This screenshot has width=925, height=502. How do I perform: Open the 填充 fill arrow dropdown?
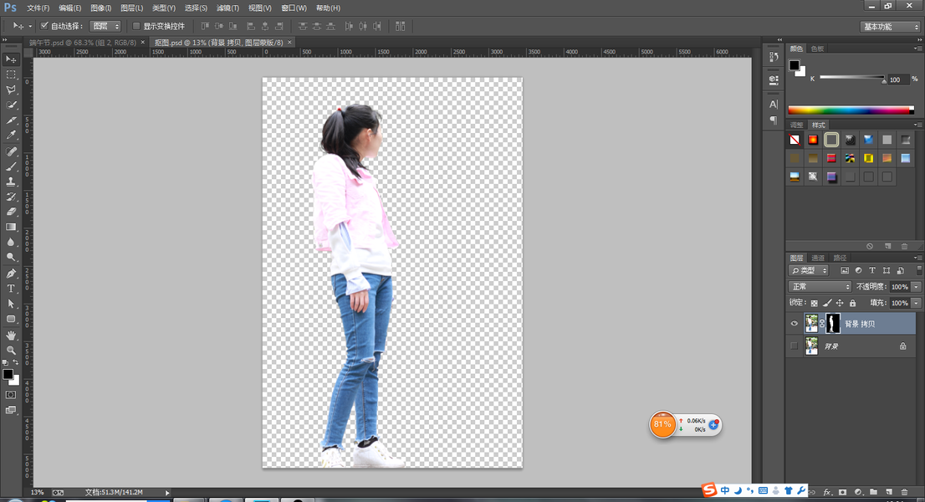click(x=916, y=303)
